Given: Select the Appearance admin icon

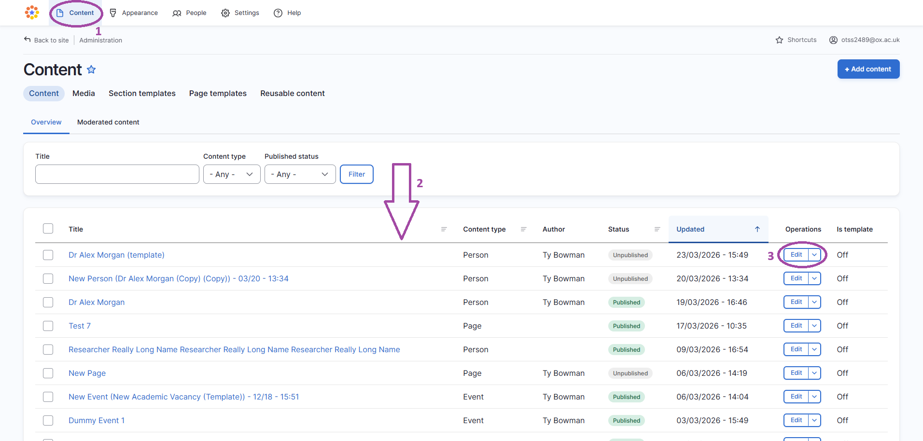Looking at the screenshot, I should (x=113, y=13).
